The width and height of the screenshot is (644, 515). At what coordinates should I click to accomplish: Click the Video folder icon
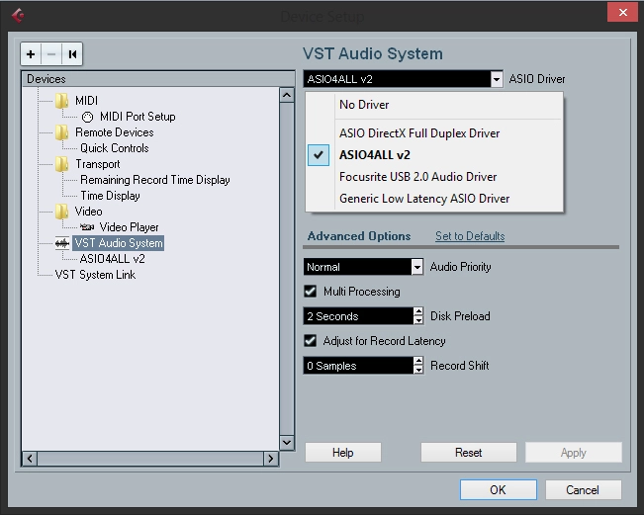pos(62,212)
